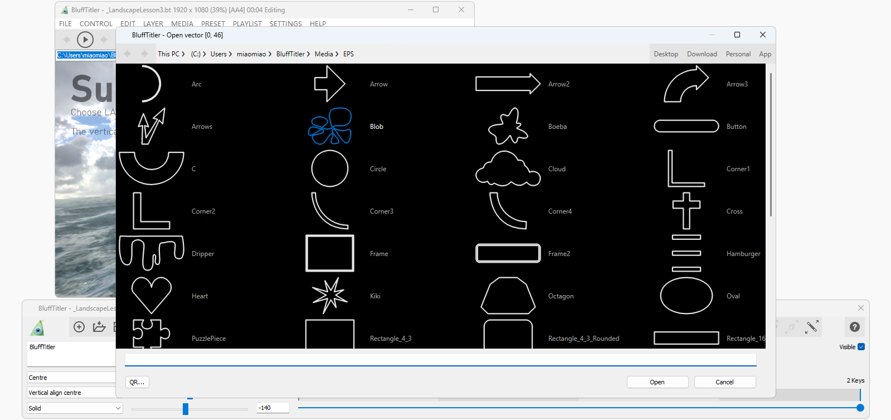
Task: Click the property value slider handle
Action: click(x=186, y=409)
